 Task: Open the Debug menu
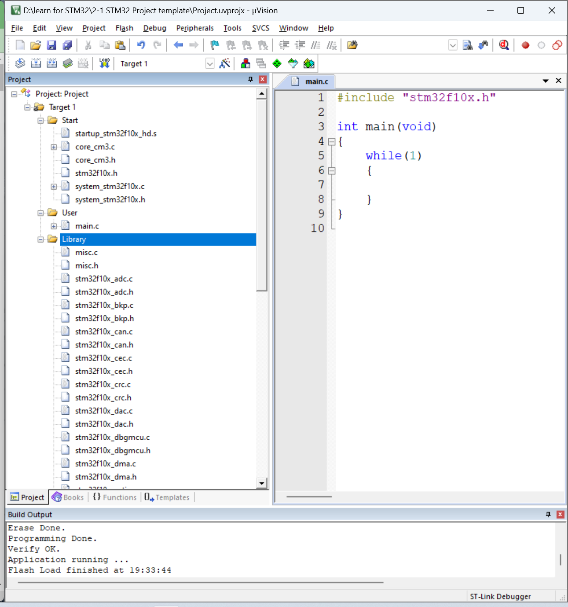tap(154, 28)
